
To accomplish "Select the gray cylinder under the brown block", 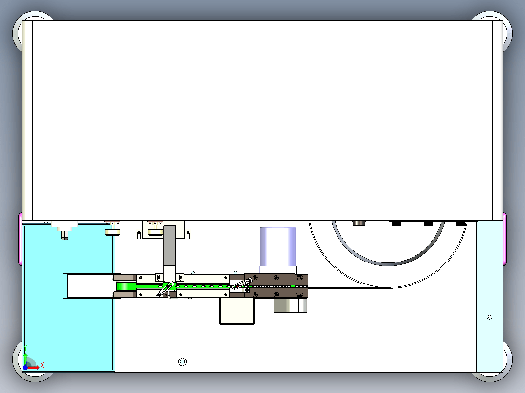I will click(291, 305).
